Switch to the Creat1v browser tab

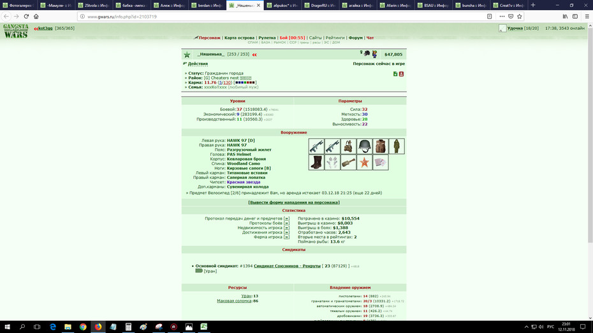509,5
